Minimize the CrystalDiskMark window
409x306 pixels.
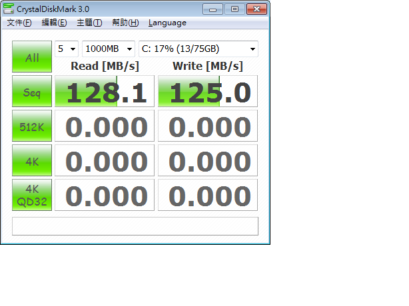coord(213,9)
